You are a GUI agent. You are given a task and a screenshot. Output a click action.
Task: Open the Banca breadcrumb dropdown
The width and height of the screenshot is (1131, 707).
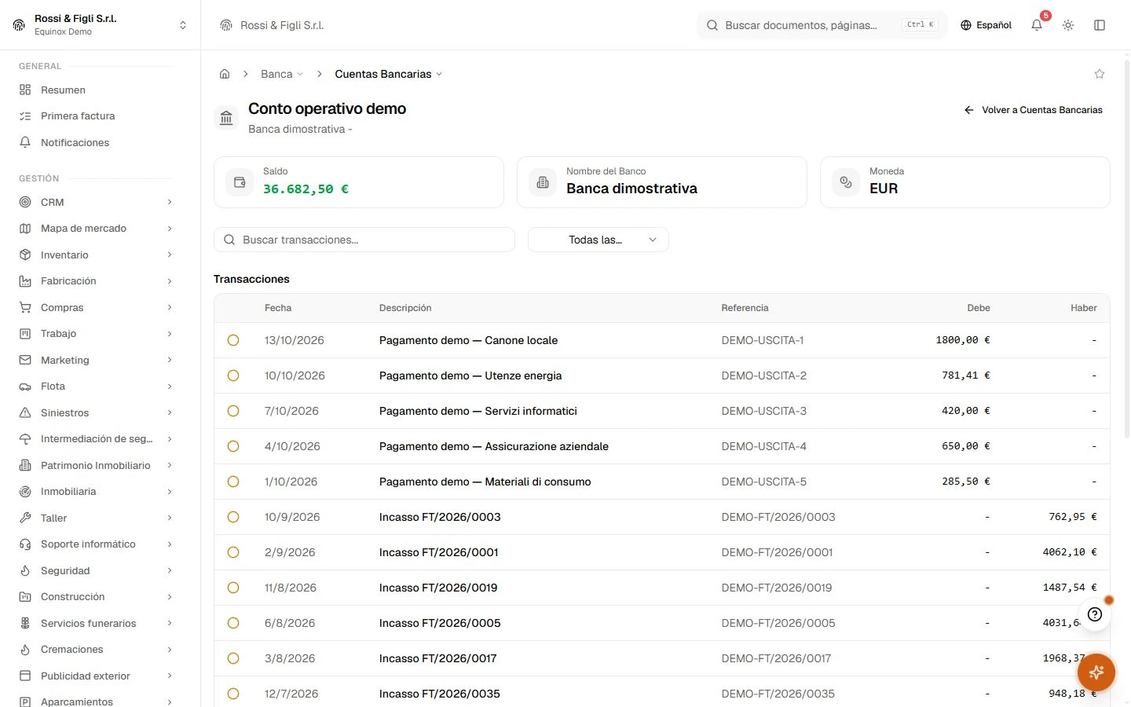point(282,74)
